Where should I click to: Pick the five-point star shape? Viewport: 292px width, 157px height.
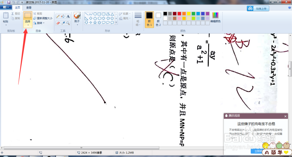click(x=95, y=22)
